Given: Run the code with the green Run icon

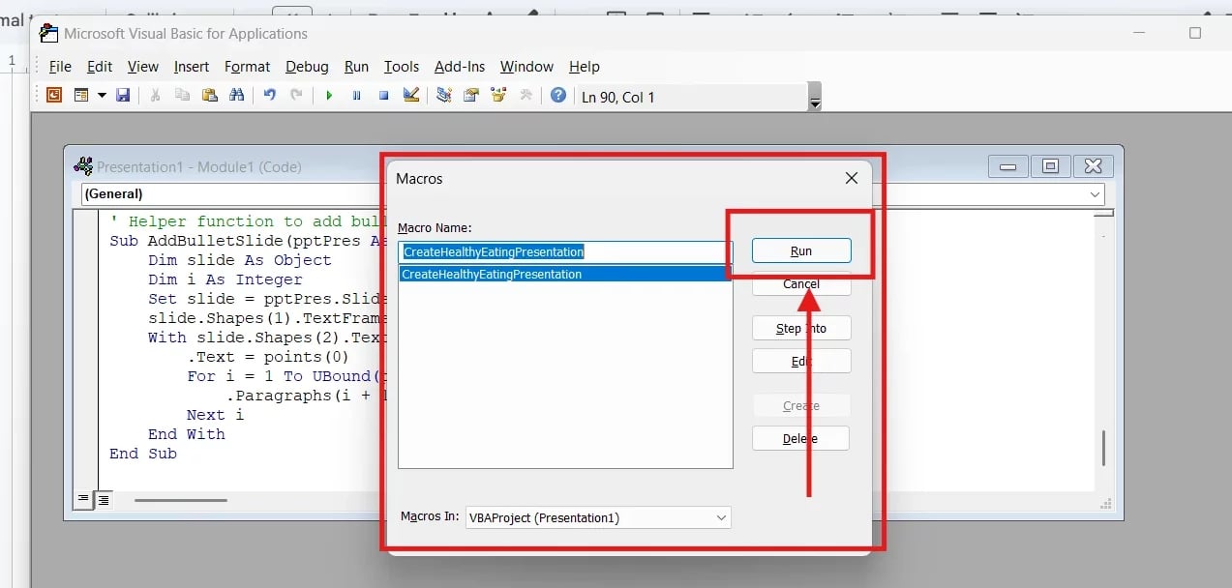Looking at the screenshot, I should tap(328, 95).
